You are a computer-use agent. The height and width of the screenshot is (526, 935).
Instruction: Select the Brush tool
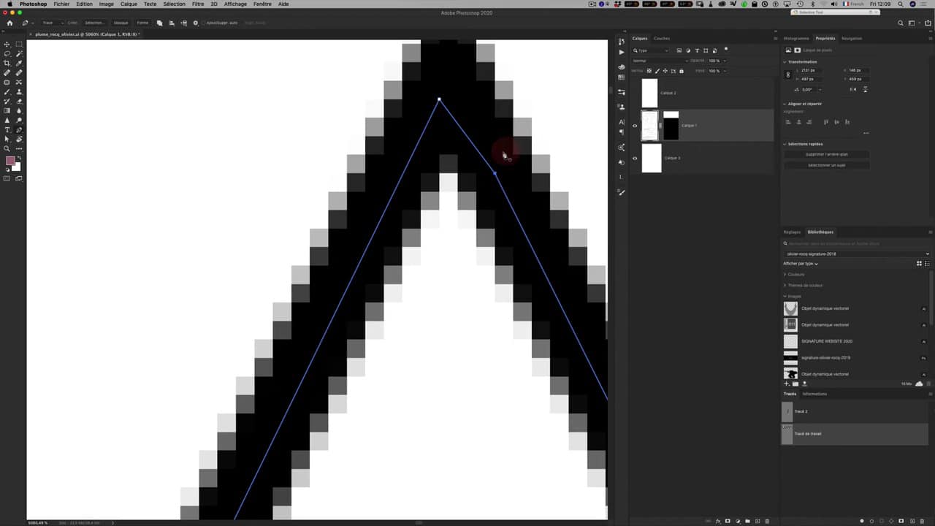tap(7, 92)
